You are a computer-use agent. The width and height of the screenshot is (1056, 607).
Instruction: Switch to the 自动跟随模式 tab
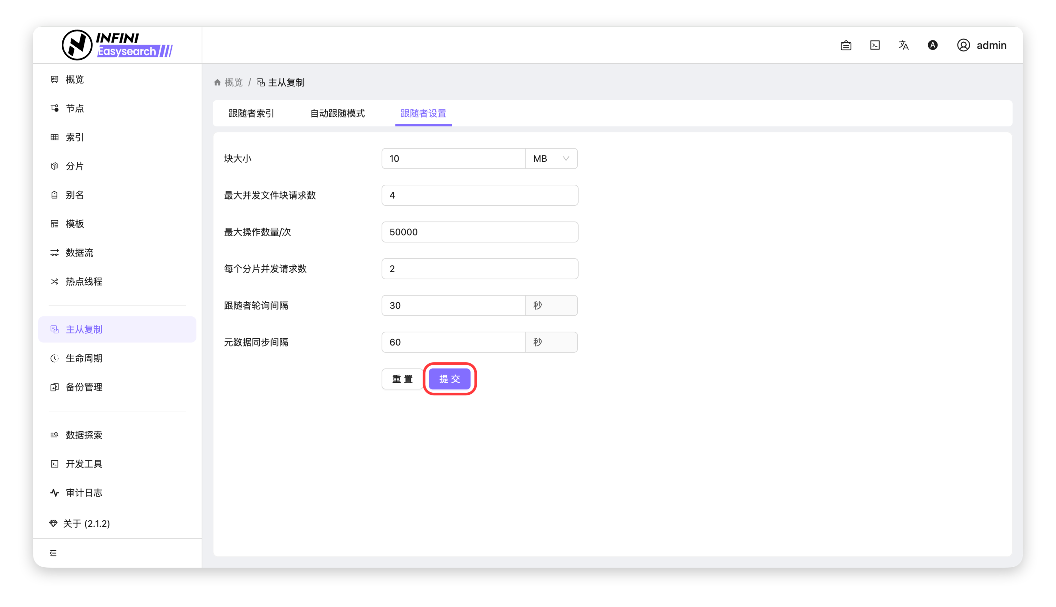(x=337, y=114)
